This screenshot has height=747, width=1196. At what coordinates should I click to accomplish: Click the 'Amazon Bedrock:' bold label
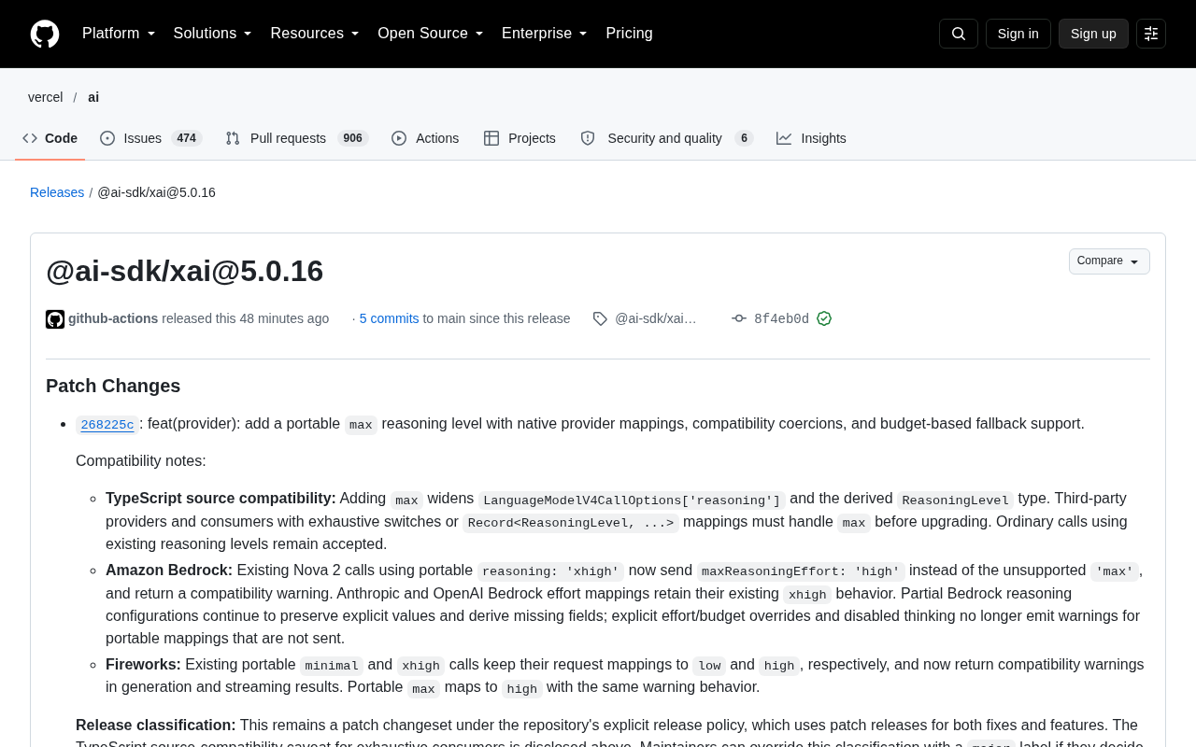click(x=169, y=570)
